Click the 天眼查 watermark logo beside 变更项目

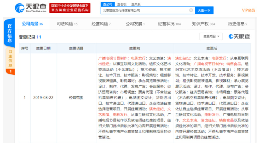pyautogui.click(x=239, y=36)
